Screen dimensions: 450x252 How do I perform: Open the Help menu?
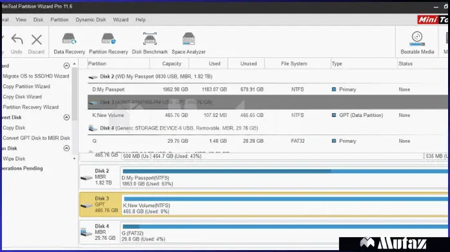pyautogui.click(x=141, y=20)
